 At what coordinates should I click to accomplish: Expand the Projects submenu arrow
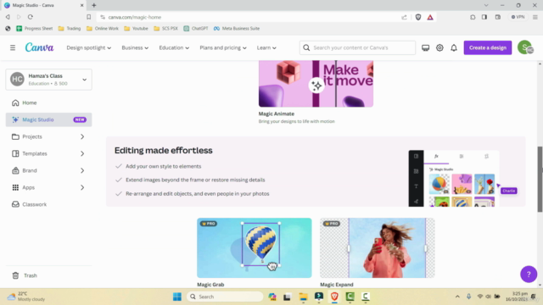click(x=82, y=136)
